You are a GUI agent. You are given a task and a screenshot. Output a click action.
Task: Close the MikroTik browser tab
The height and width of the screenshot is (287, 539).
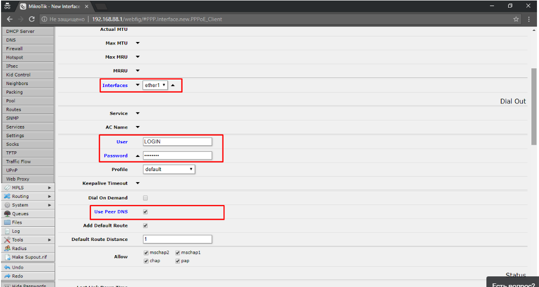click(x=86, y=7)
